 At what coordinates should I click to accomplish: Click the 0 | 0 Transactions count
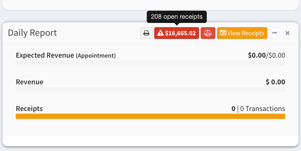click(258, 109)
